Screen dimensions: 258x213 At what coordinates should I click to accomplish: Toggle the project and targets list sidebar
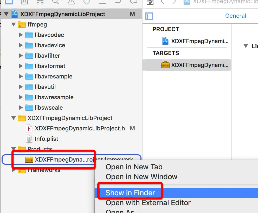149,16
